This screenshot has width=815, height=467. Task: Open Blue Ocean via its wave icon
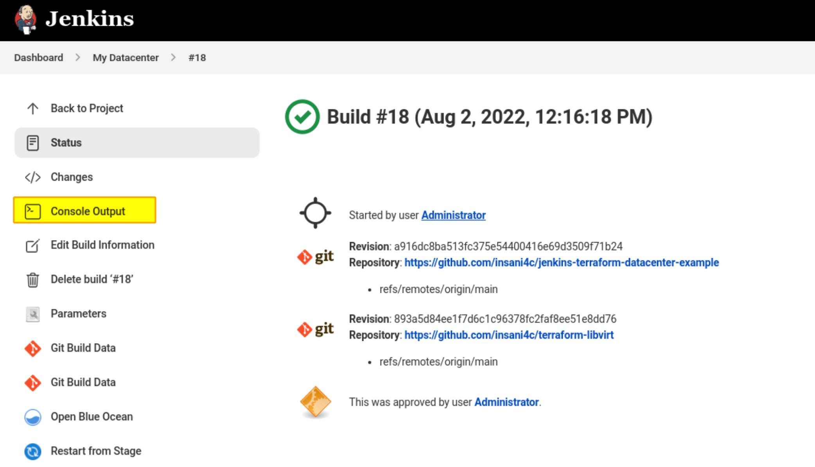(33, 417)
